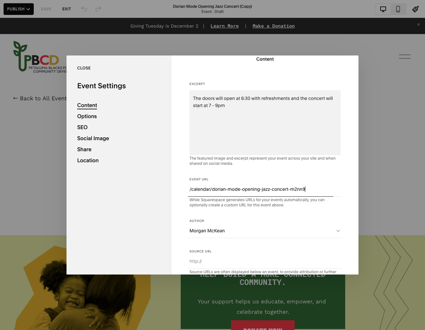Viewport: 425px width, 330px height.
Task: Click the page title "Dorian Mode Opening Jazz Concert (Copy)"
Action: [x=212, y=6]
